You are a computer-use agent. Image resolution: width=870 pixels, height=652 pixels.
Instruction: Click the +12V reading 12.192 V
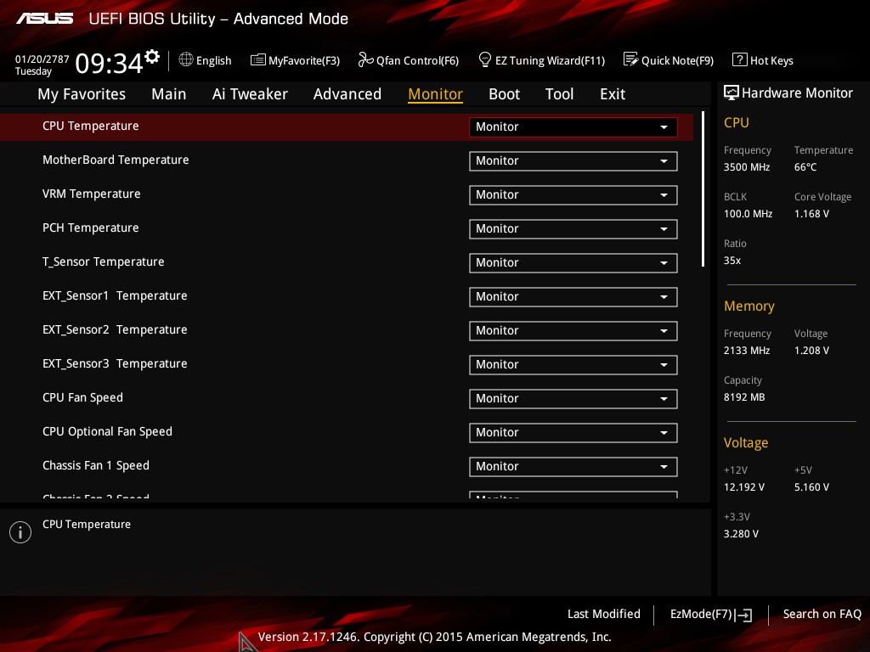[744, 486]
